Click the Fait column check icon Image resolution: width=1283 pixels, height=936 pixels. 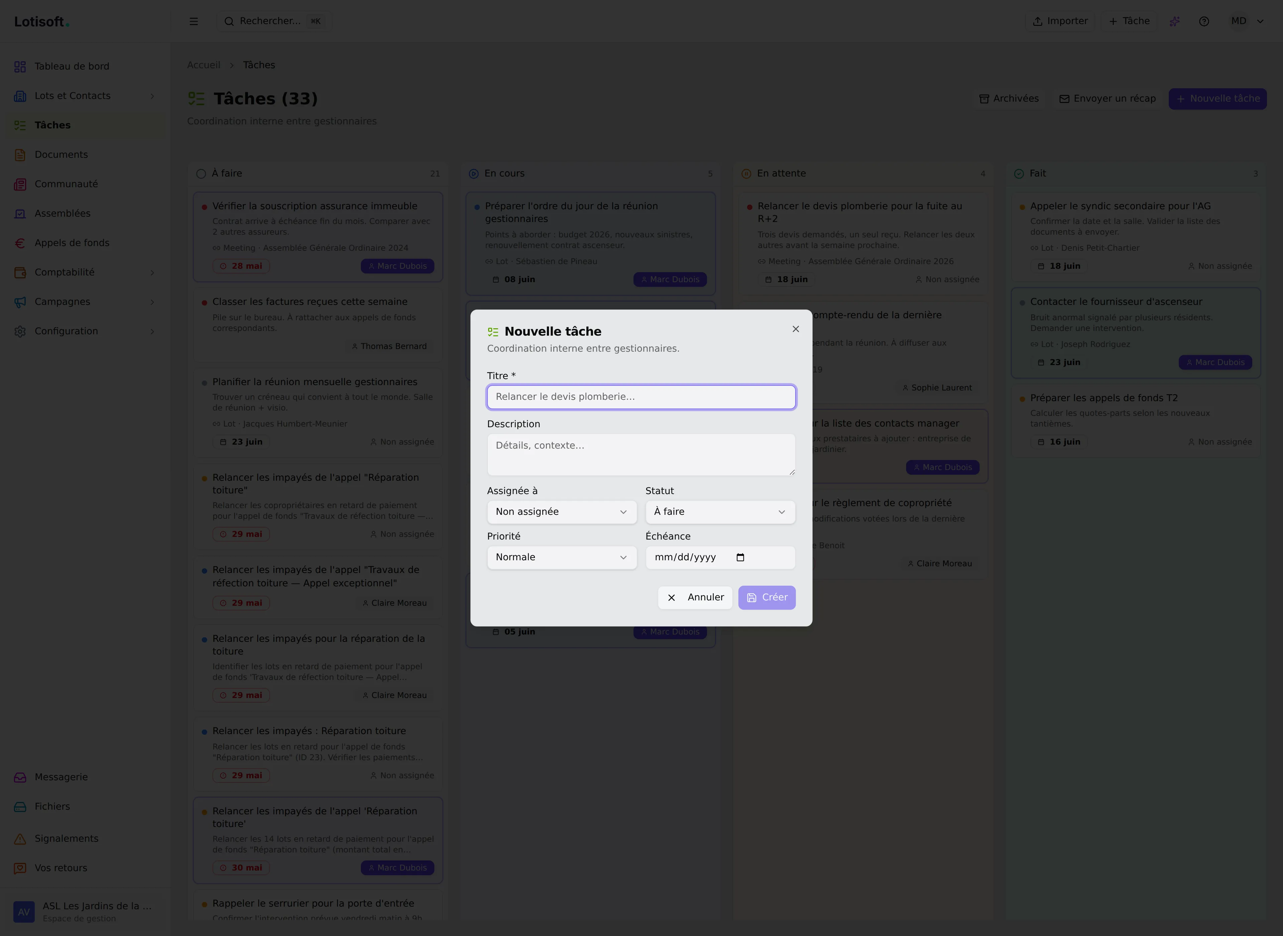pyautogui.click(x=1019, y=174)
